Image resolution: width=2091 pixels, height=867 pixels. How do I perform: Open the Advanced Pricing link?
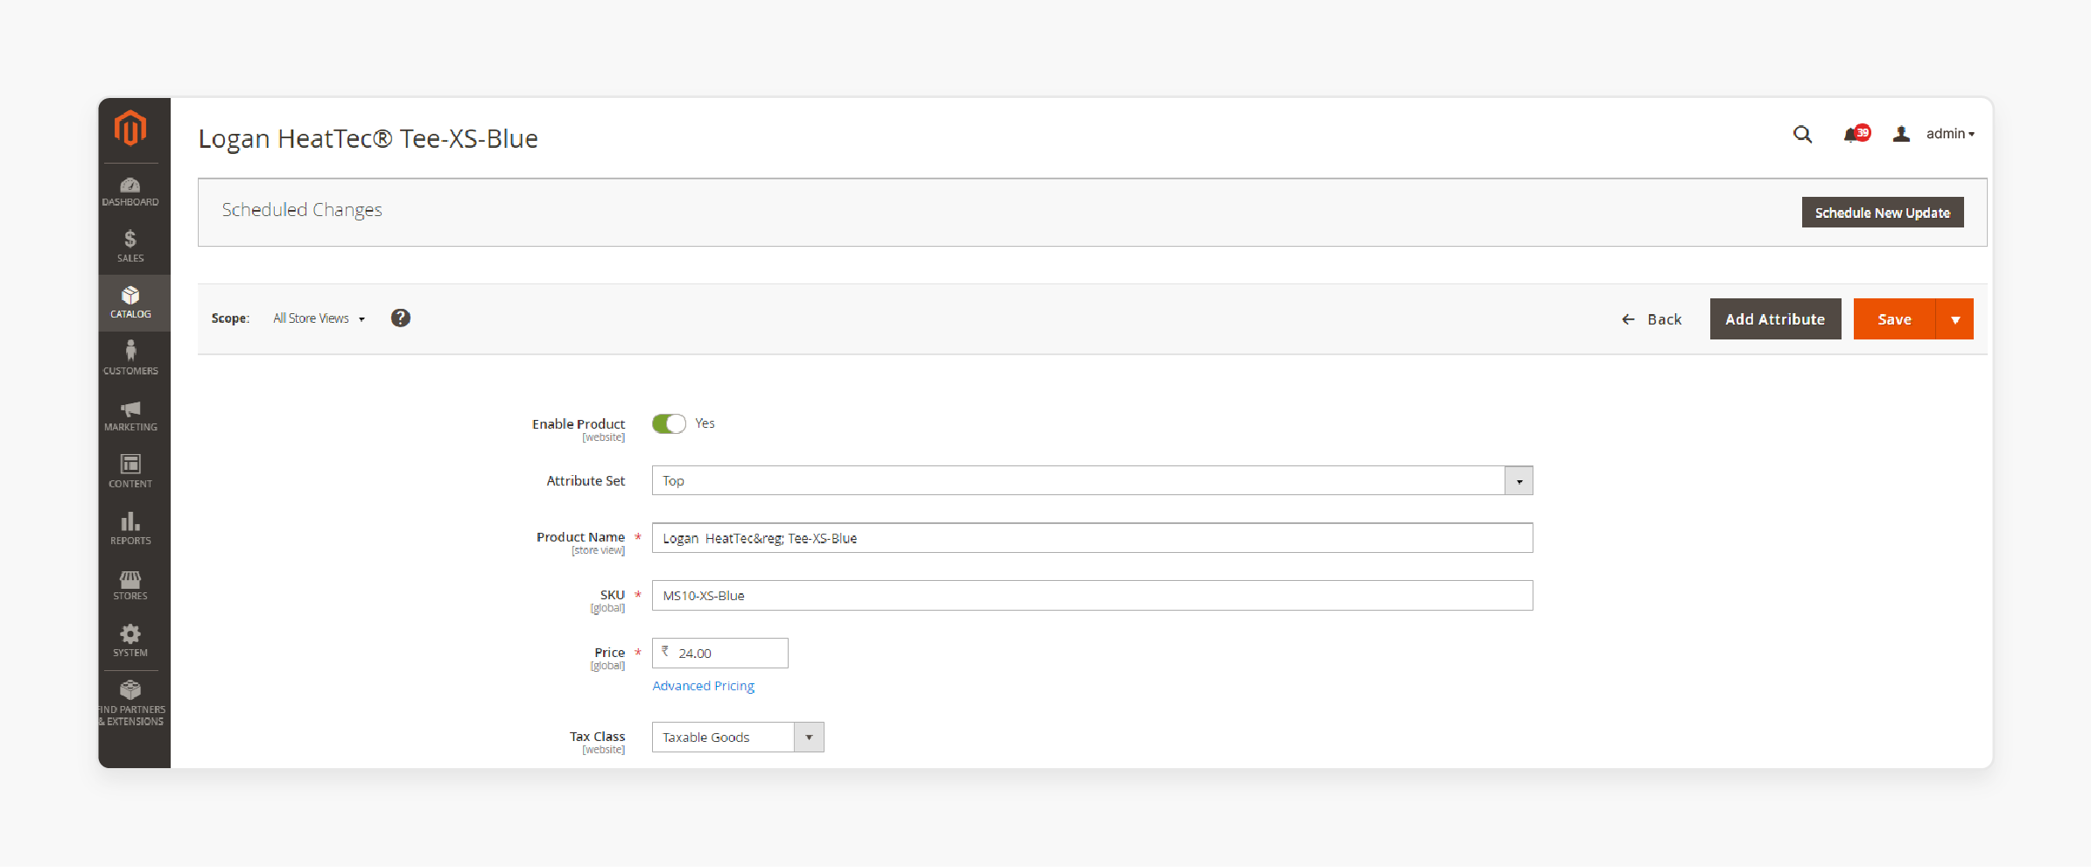coord(704,686)
